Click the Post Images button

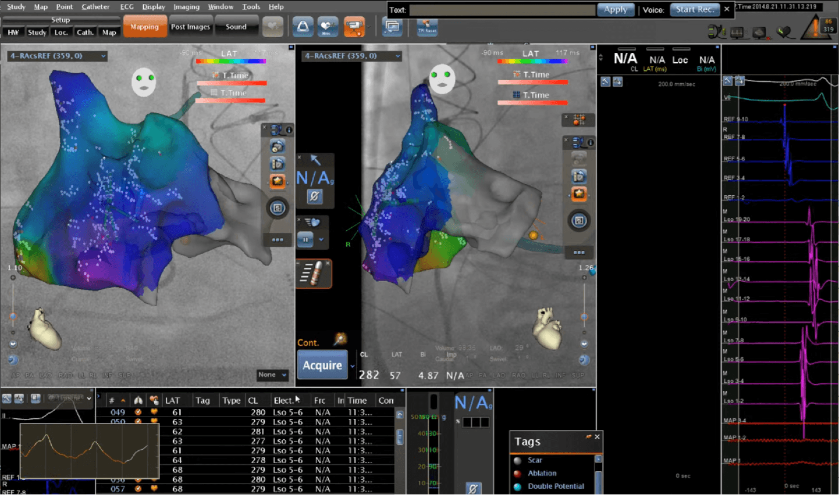[x=190, y=27]
